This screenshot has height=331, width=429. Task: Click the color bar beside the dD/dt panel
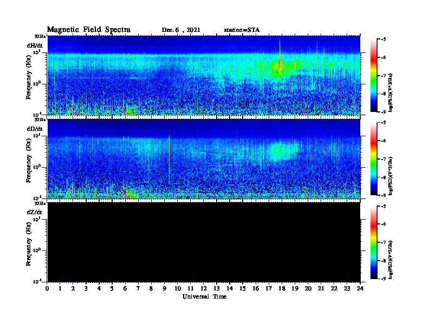pos(374,159)
